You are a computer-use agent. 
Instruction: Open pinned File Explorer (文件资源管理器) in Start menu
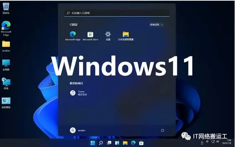click(x=126, y=36)
